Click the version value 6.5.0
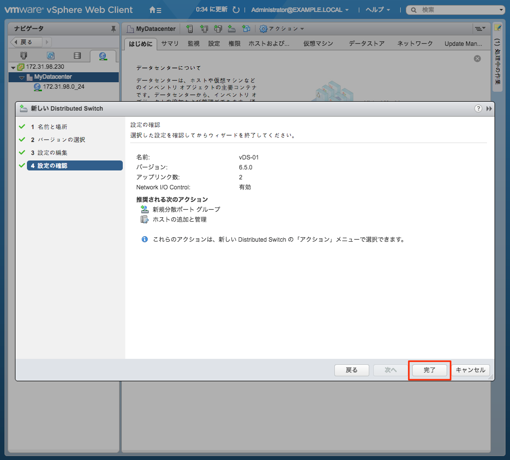Image resolution: width=510 pixels, height=460 pixels. coord(246,167)
